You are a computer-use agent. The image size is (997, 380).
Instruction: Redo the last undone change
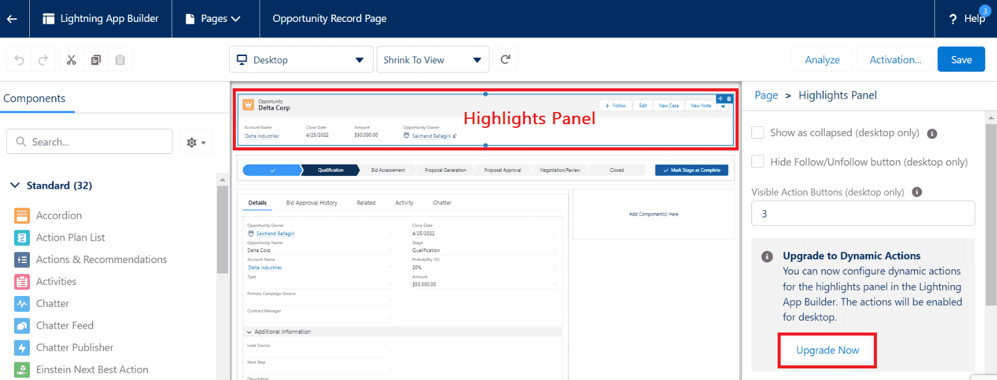pos(43,60)
